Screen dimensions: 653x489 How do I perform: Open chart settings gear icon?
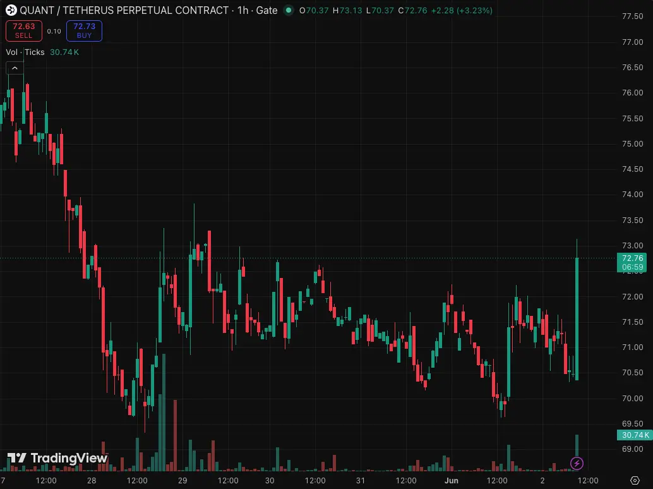635,480
